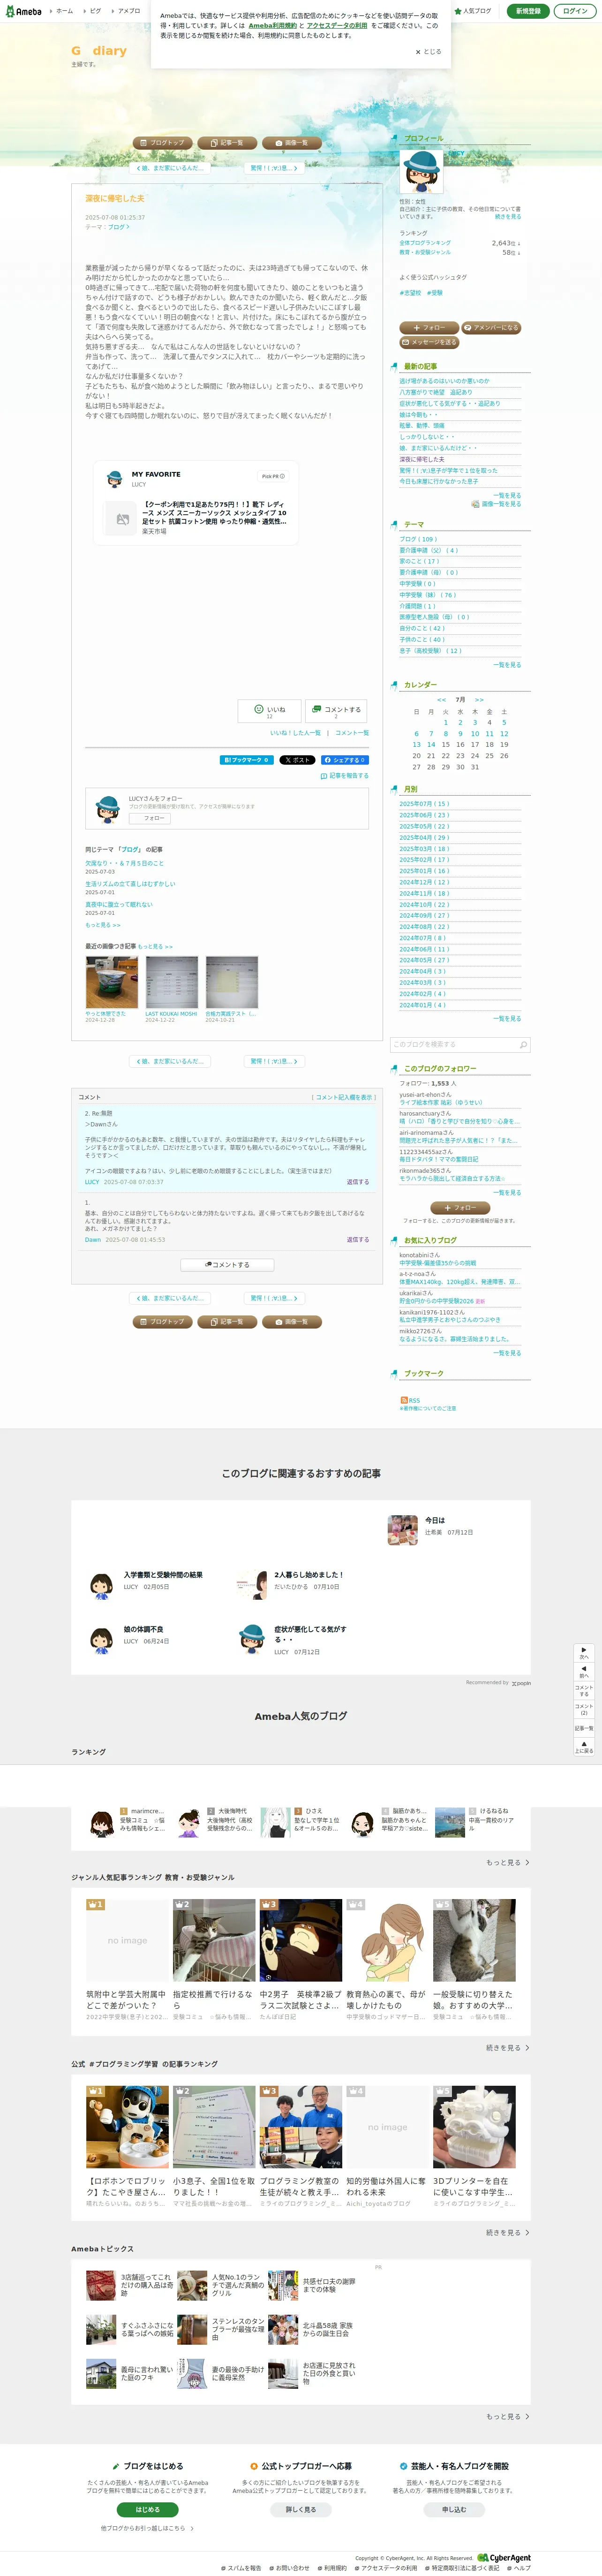Click the floating 上に戻る arrow button
Viewport: 602px width, 2576px height.
point(585,1747)
